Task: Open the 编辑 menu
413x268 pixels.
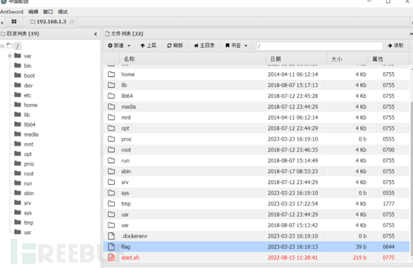Action: (33, 12)
